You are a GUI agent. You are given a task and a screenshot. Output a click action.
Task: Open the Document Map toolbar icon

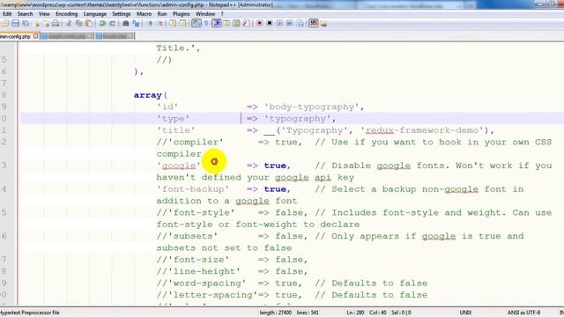[x=236, y=24]
